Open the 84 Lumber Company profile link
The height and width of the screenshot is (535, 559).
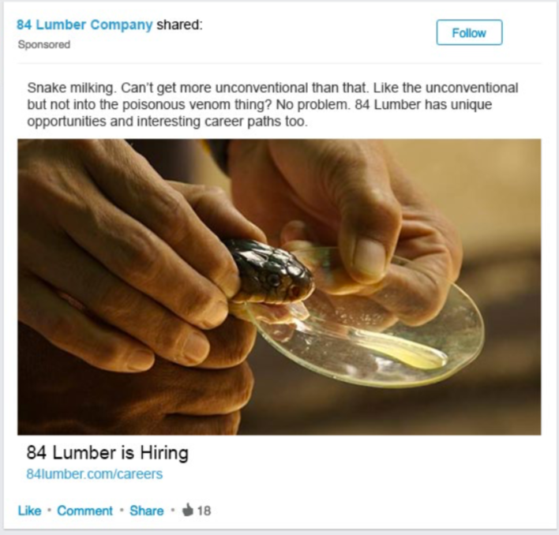(x=84, y=24)
